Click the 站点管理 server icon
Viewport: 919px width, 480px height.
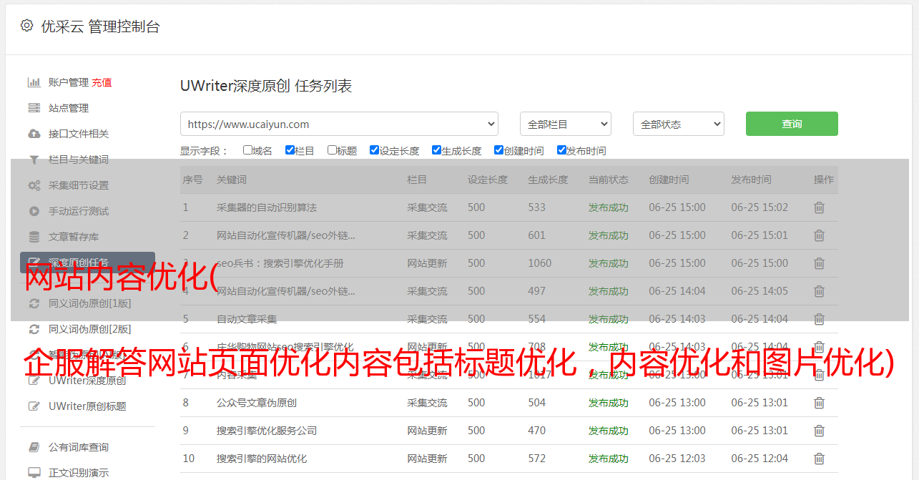[x=34, y=108]
